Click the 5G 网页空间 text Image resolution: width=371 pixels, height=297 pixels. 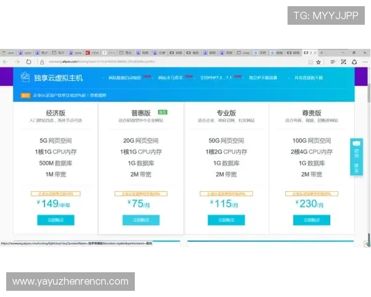(x=56, y=140)
